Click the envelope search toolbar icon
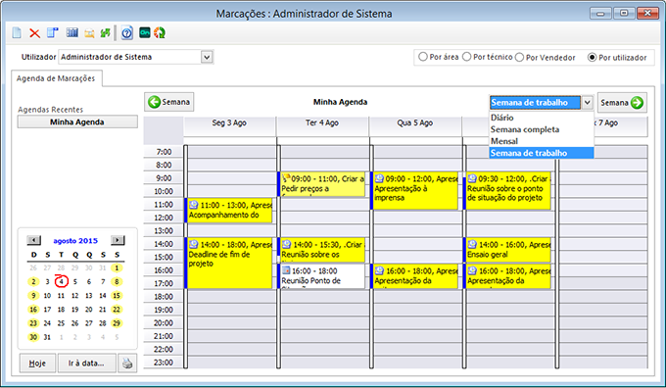This screenshot has height=388, width=666. click(89, 33)
